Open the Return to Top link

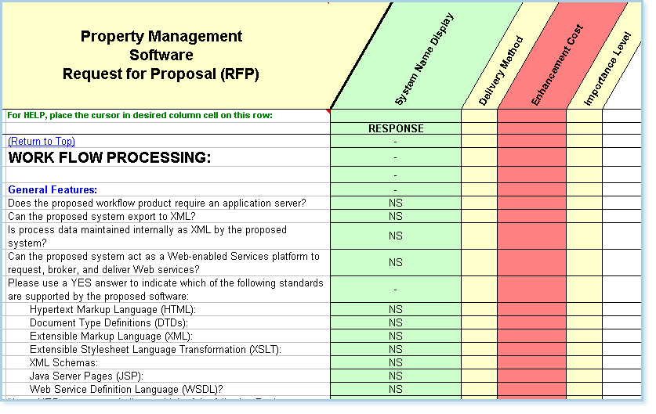(x=42, y=141)
